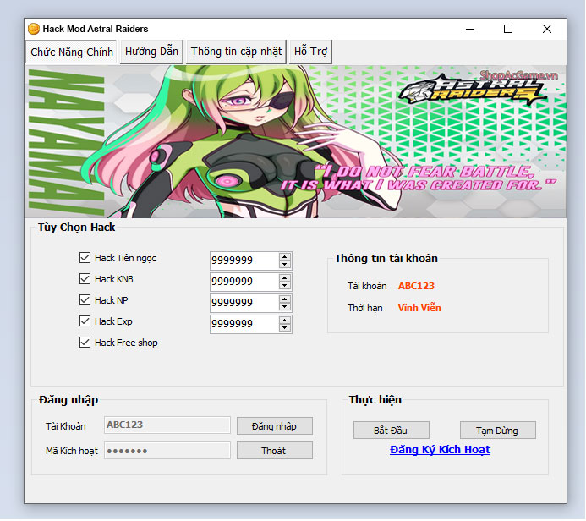Click the Đăng nhập button

click(274, 425)
